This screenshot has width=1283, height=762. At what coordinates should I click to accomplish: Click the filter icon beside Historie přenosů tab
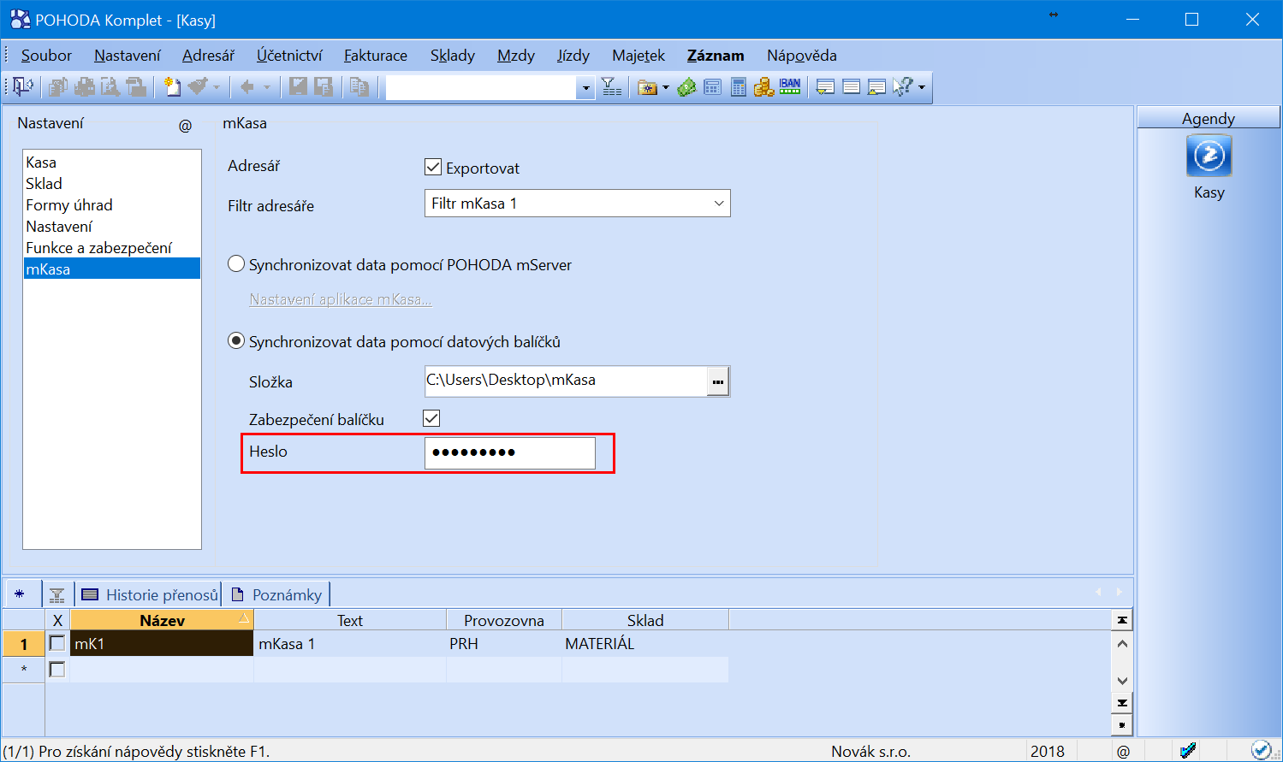56,595
